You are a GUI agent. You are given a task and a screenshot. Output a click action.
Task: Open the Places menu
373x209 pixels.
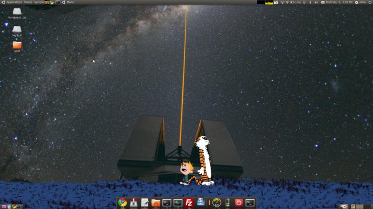click(x=28, y=2)
